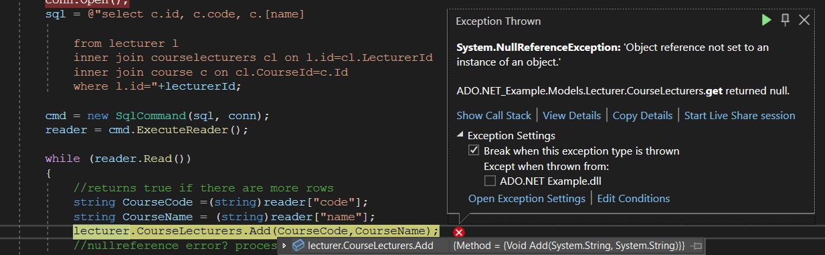
Task: Click the '//returns true if there are more rows' comment
Action: (x=203, y=187)
